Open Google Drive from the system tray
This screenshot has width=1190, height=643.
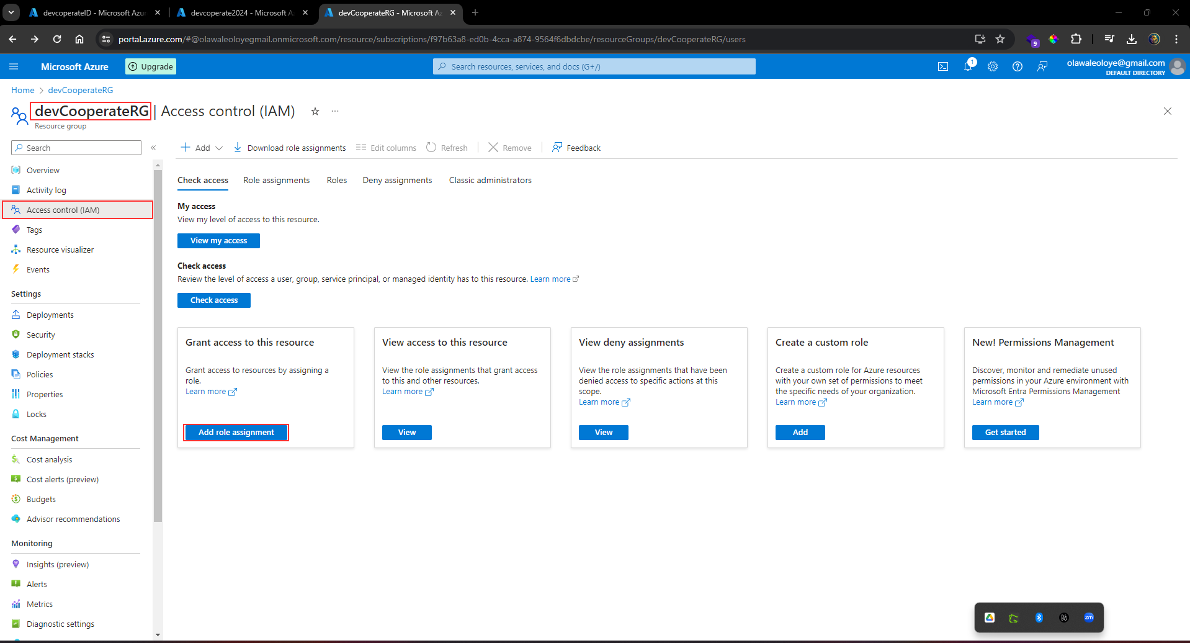click(990, 617)
